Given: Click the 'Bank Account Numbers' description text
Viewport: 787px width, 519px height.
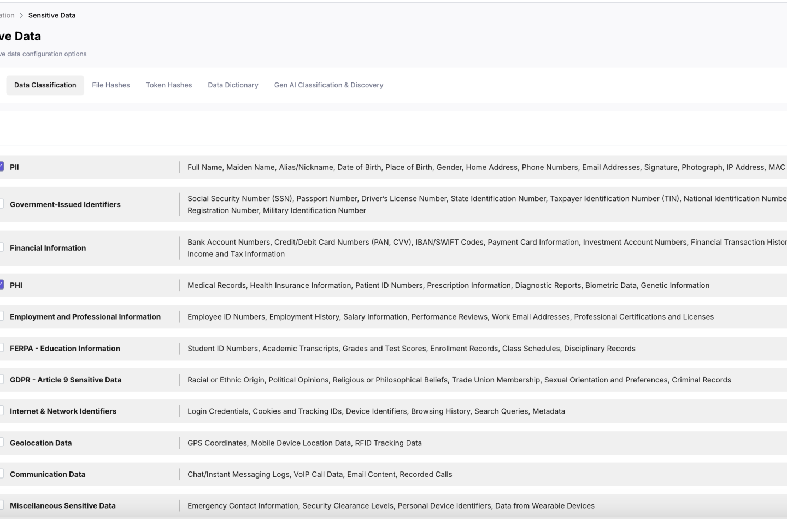Looking at the screenshot, I should [486, 248].
